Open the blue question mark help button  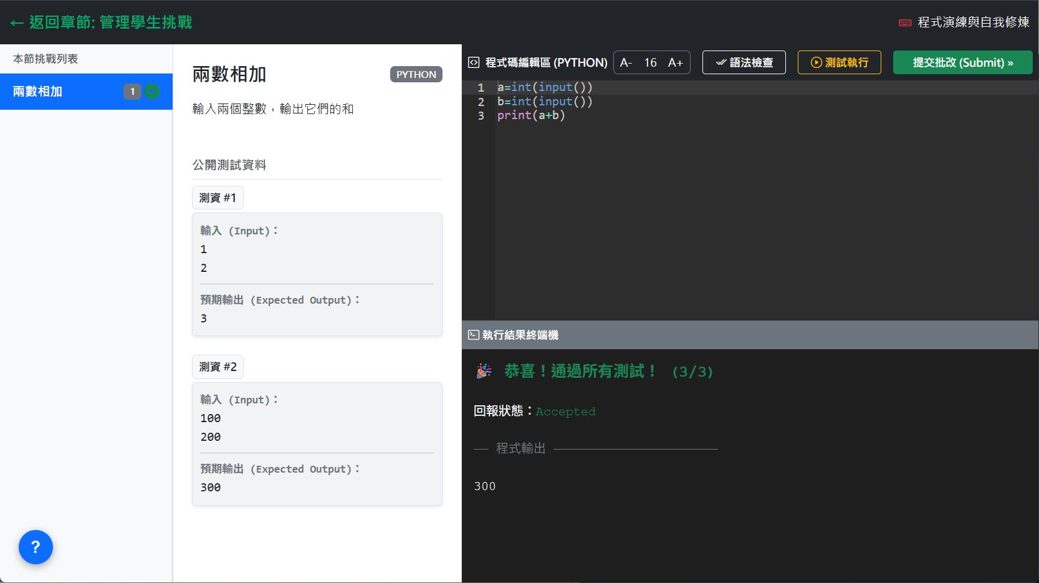(x=36, y=547)
